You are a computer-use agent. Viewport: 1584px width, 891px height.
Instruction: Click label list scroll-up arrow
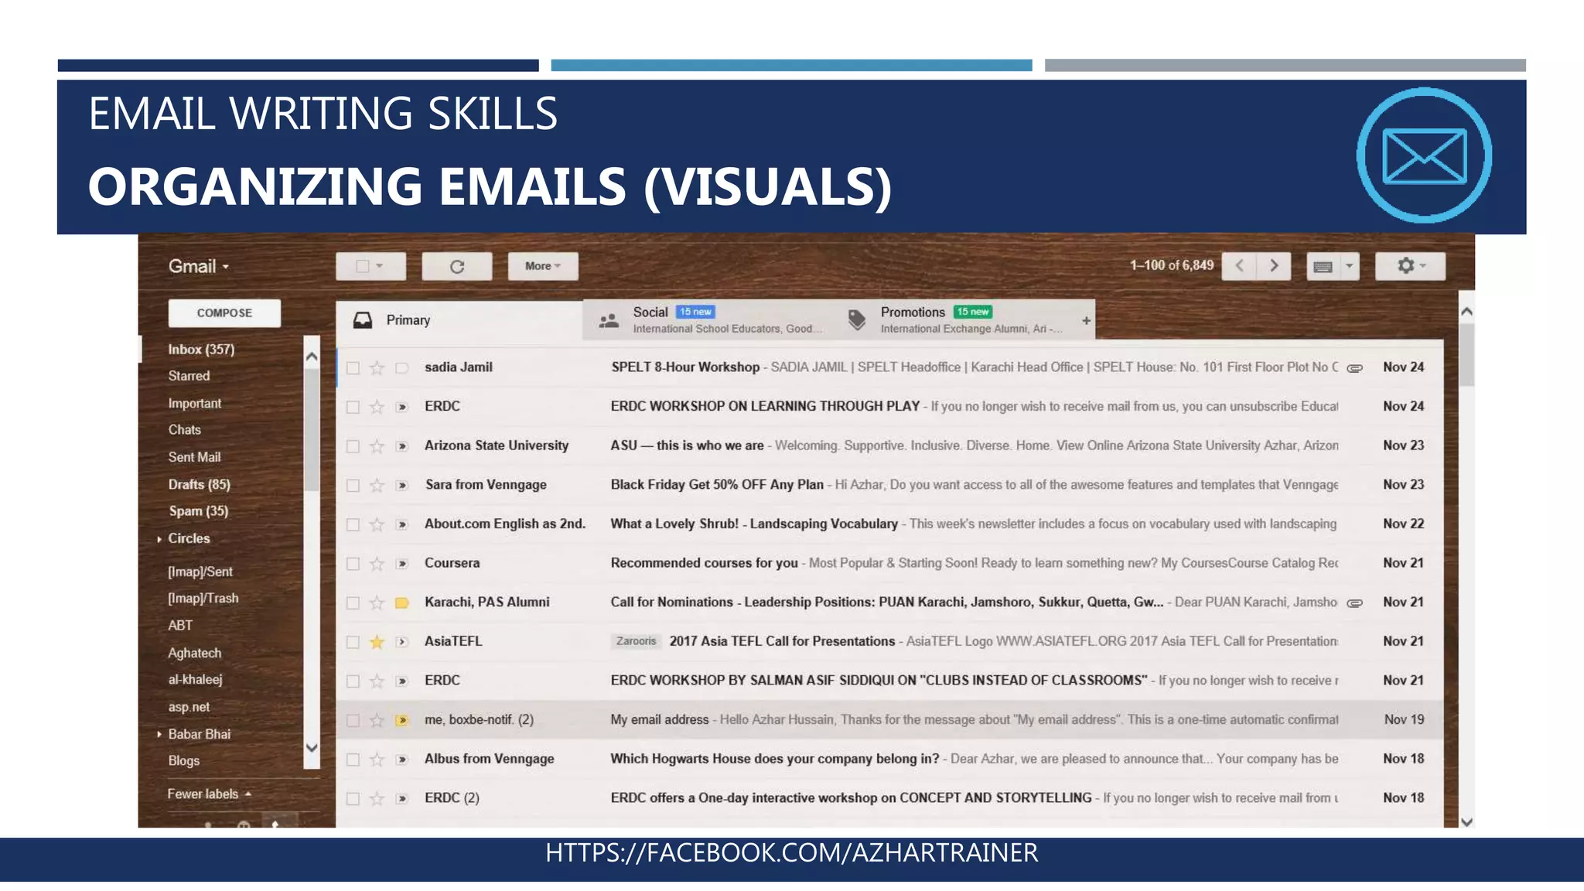tap(312, 357)
